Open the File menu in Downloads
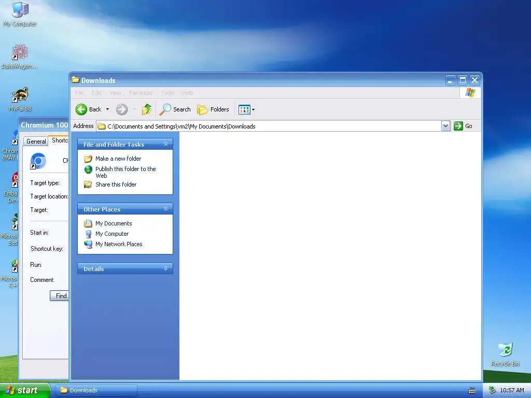Viewport: 531px width, 398px height. click(x=79, y=93)
